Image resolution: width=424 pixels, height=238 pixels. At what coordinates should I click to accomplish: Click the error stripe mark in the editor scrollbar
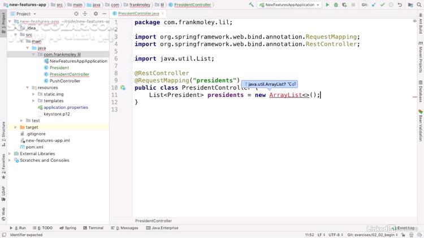click(x=415, y=97)
